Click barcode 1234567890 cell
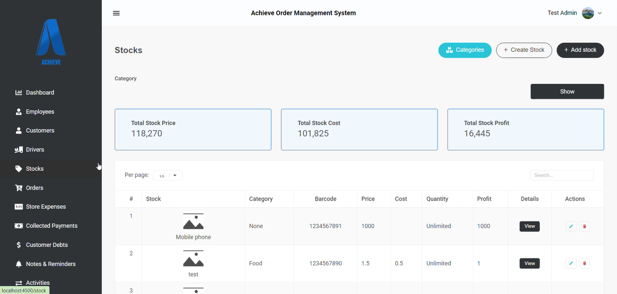 pyautogui.click(x=326, y=263)
